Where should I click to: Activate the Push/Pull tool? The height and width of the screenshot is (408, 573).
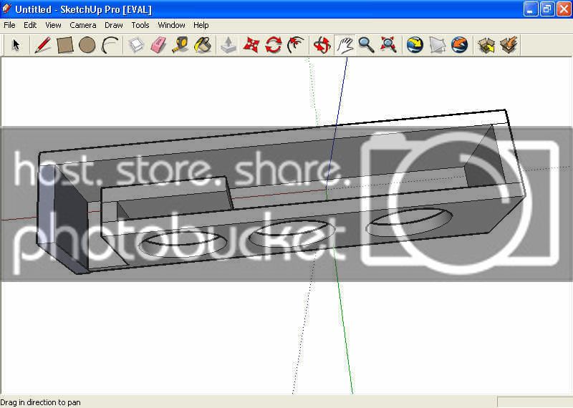point(228,45)
